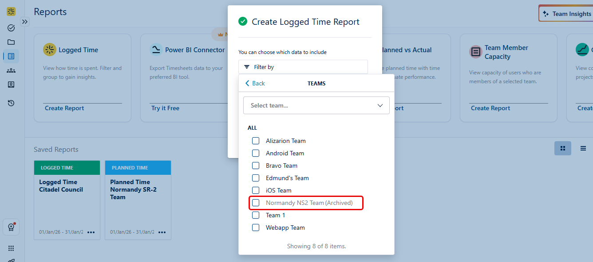Check the Alizarion Team checkbox

click(x=256, y=141)
